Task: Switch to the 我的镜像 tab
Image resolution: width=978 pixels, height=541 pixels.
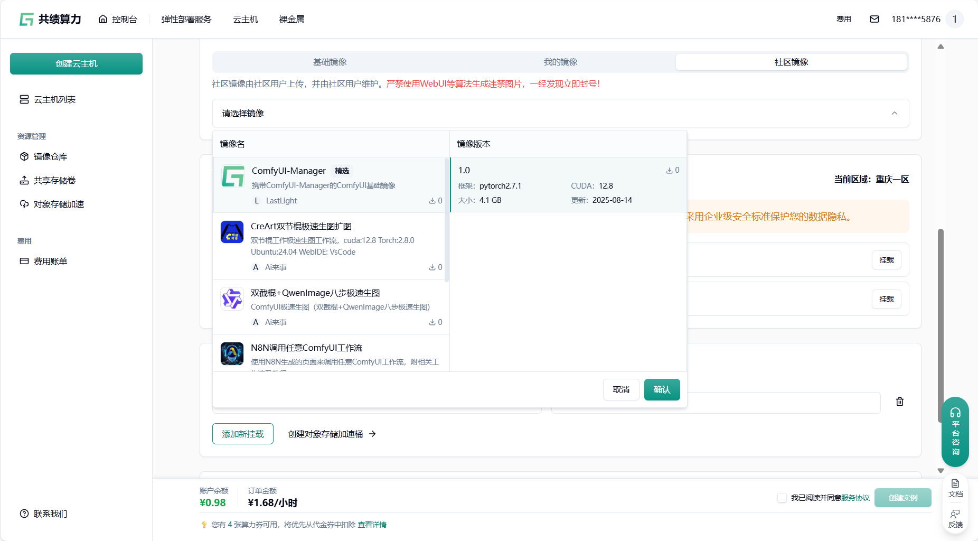Action: [560, 62]
